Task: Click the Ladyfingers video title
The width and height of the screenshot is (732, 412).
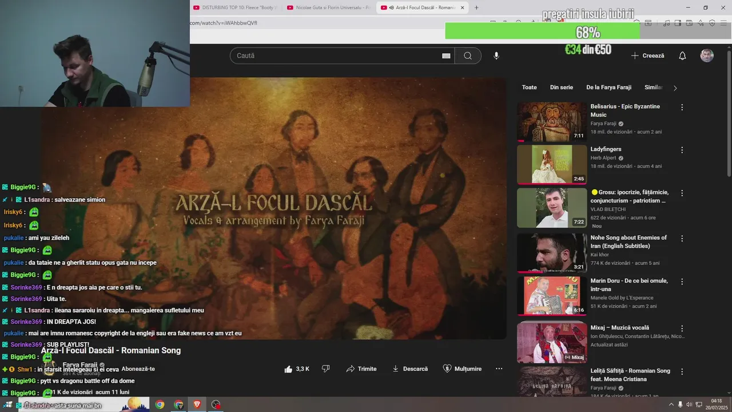Action: click(606, 149)
